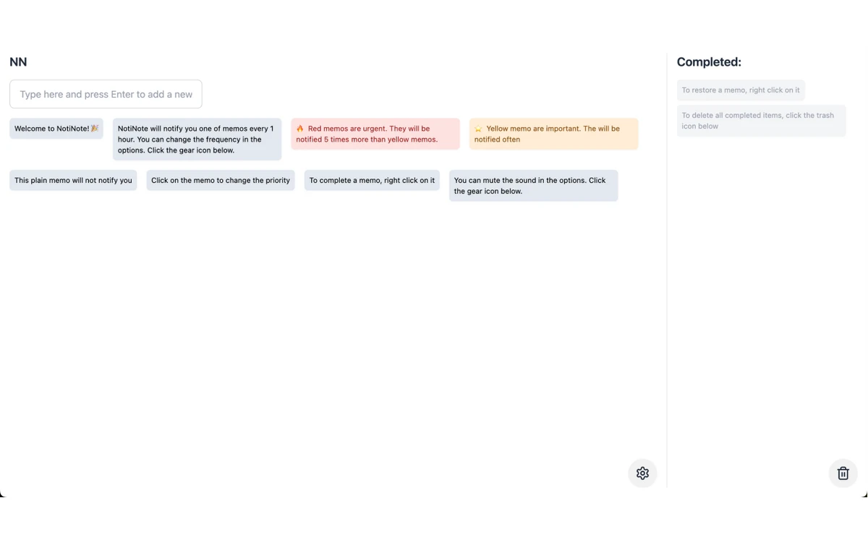
Task: Click 'To complete a memo, right click on it' memo
Action: (372, 181)
